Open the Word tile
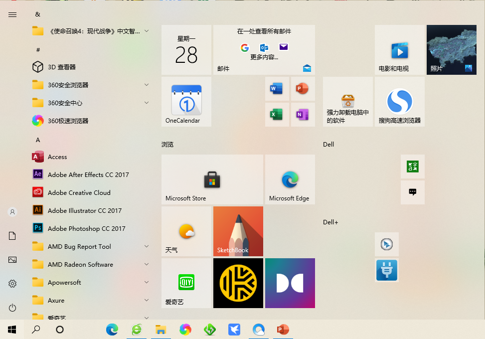Image resolution: width=485 pixels, height=339 pixels. 277,89
